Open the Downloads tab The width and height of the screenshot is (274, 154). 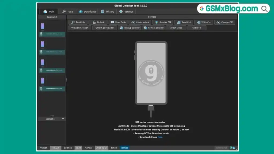coord(87,11)
